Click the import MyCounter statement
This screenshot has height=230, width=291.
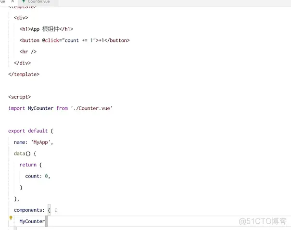coord(60,108)
